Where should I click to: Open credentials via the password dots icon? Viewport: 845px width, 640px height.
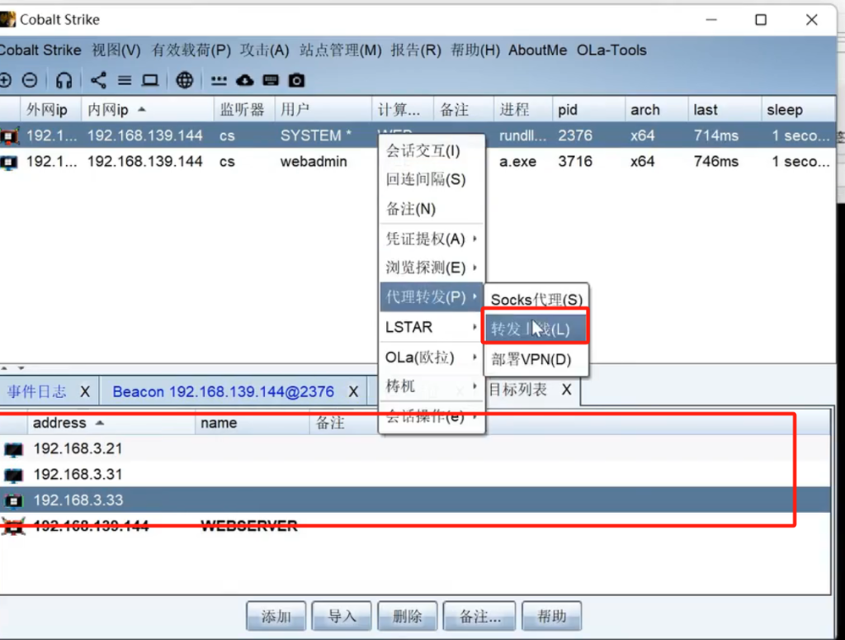(x=219, y=81)
